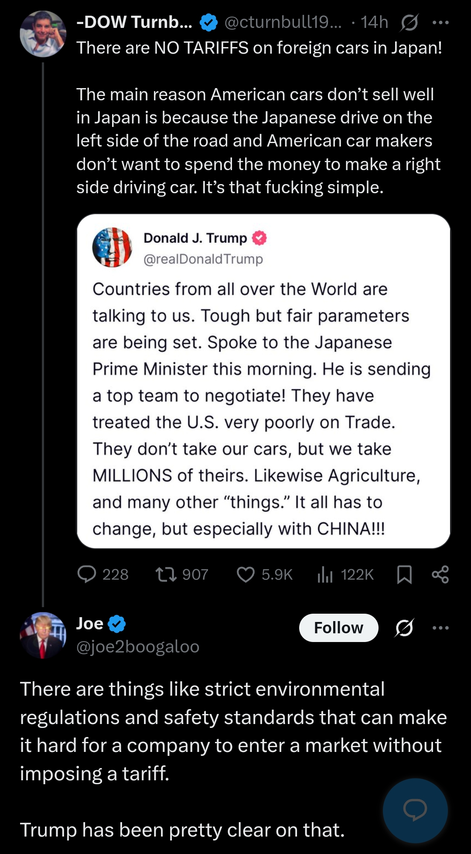
Task: Open DOW Turnbull's profile picture
Action: (43, 34)
